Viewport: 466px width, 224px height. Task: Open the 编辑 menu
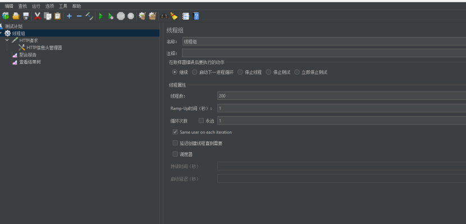[x=9, y=6]
